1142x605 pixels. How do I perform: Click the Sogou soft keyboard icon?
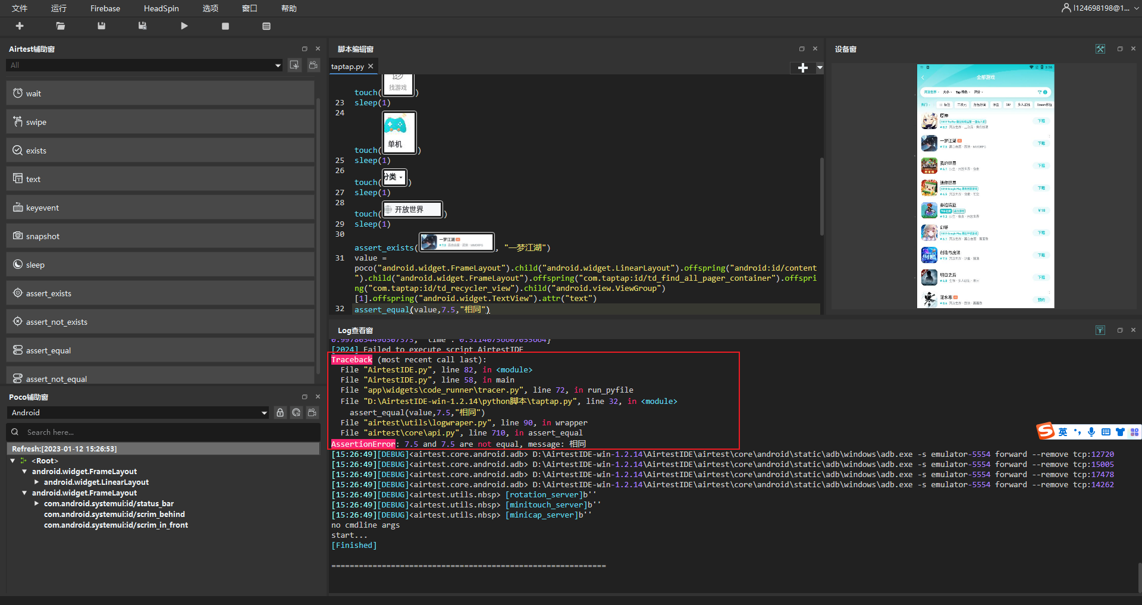tap(1106, 432)
